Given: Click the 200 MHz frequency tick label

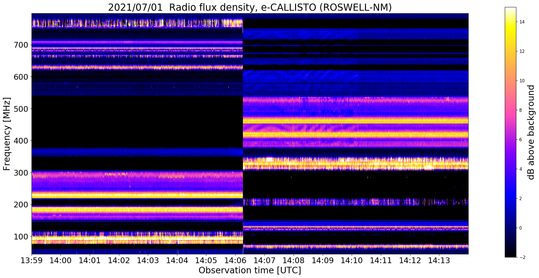Looking at the screenshot, I should pos(21,205).
